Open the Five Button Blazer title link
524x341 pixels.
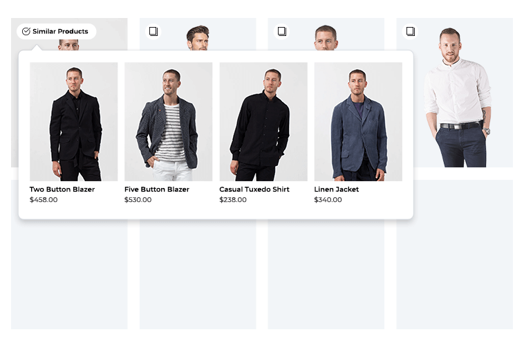[x=157, y=190]
